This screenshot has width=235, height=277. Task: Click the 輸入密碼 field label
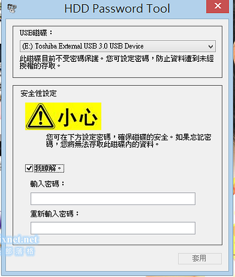click(x=47, y=184)
